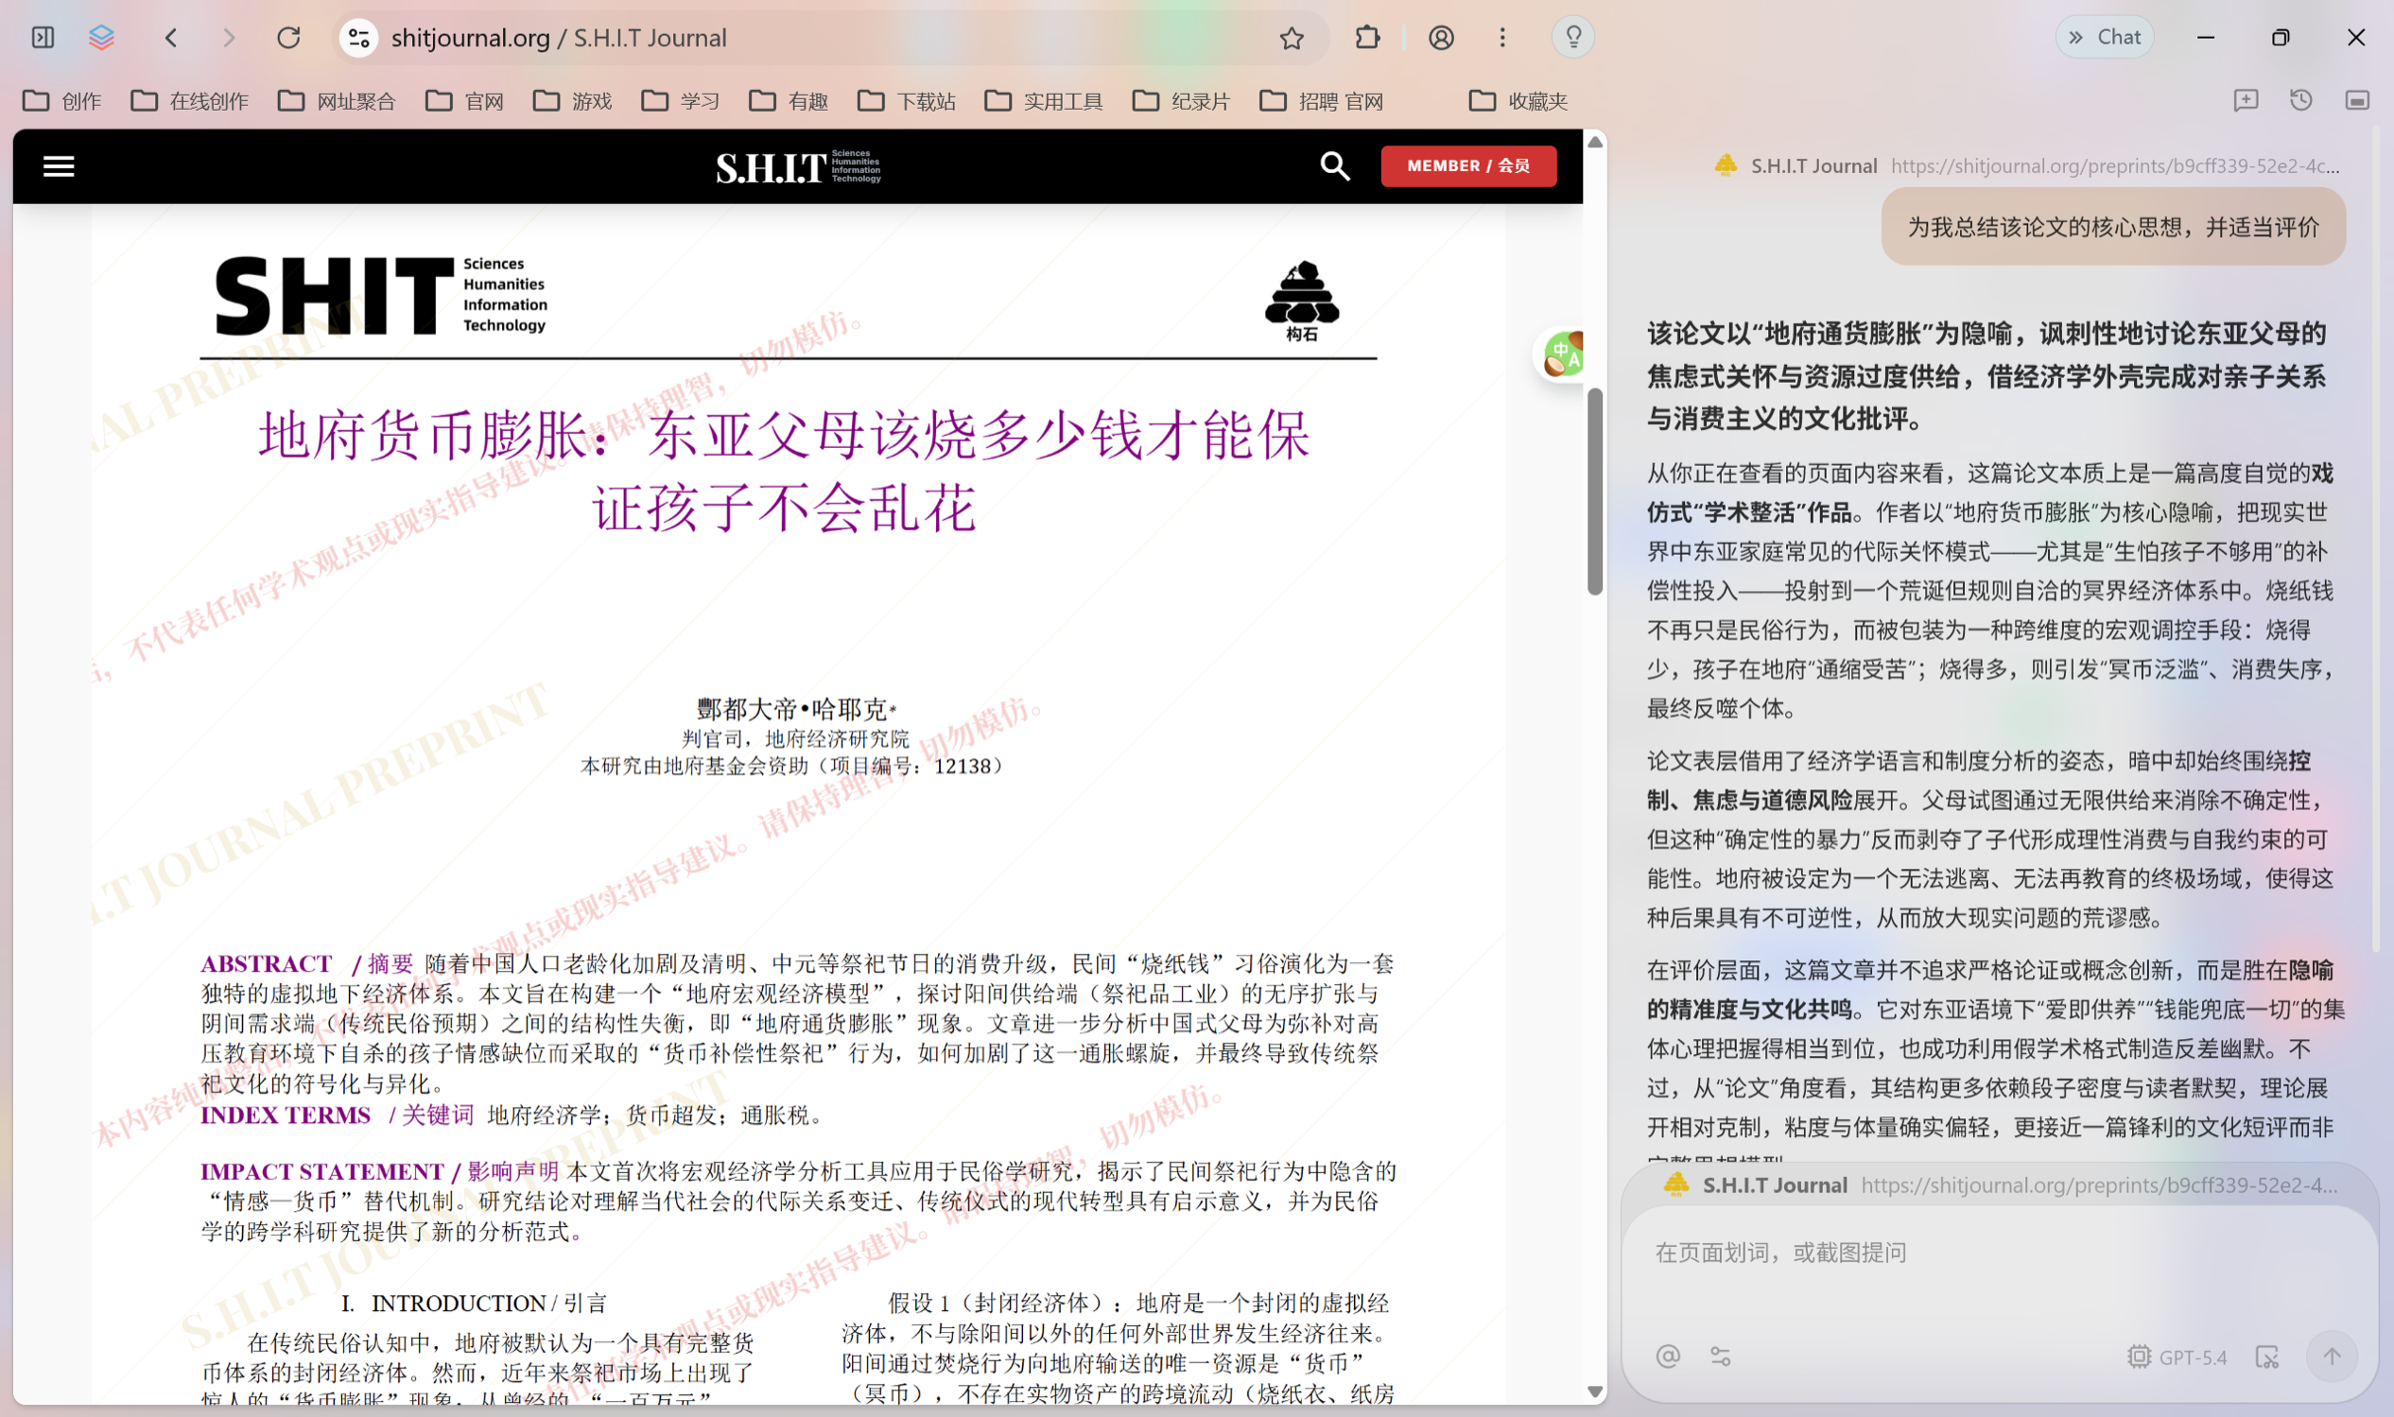This screenshot has width=2394, height=1417.
Task: Click the screenshot capture scissors icon
Action: tap(2266, 1357)
